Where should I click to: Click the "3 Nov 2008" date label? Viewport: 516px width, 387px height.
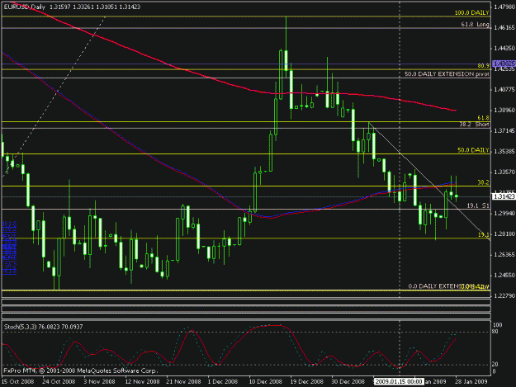click(99, 382)
